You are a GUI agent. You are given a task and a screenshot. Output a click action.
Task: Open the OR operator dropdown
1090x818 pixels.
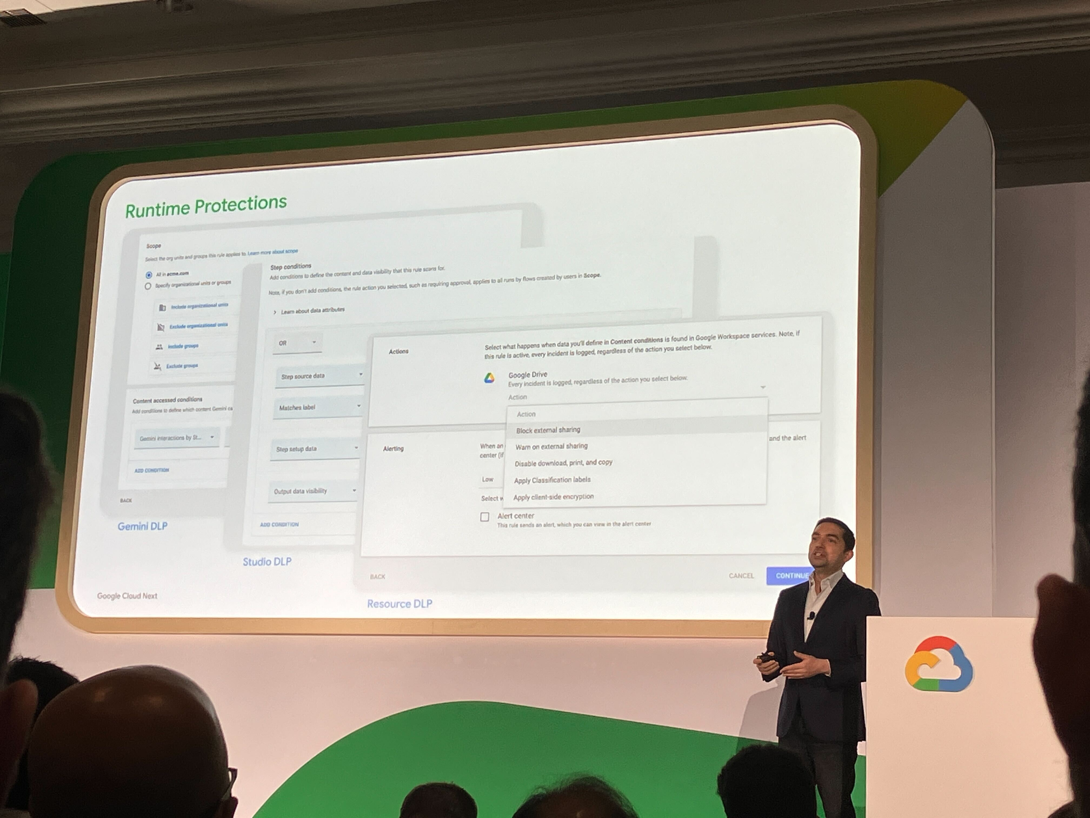[x=297, y=343]
